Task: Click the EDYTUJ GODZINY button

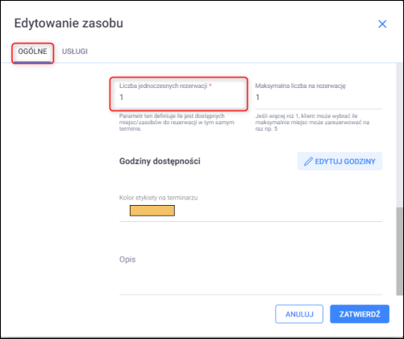Action: point(339,161)
